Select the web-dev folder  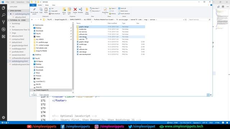(82, 39)
